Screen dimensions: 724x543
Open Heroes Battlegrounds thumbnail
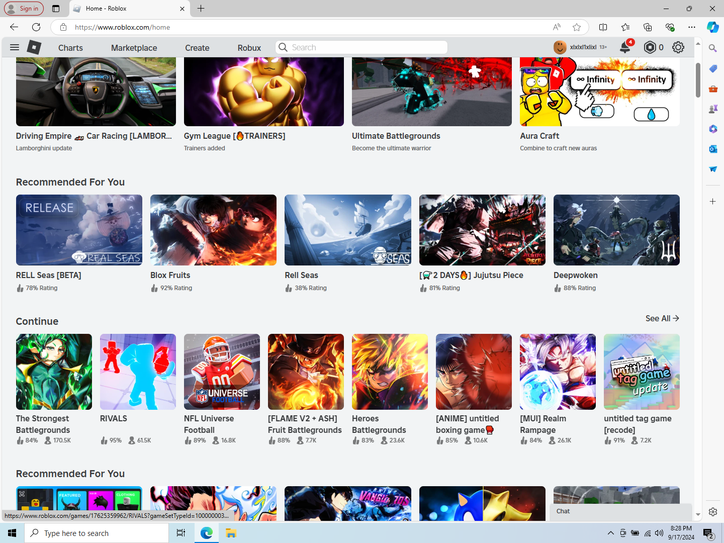pyautogui.click(x=390, y=372)
